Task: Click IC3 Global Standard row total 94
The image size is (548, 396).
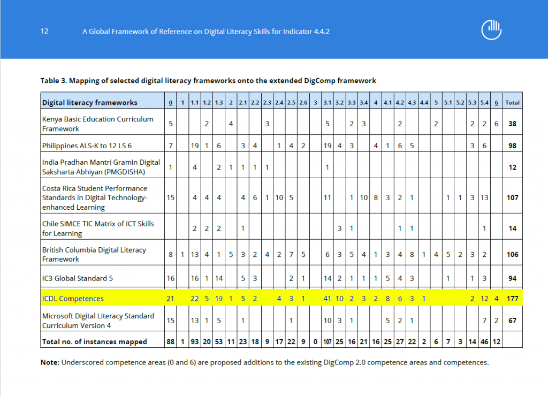Action: [x=512, y=279]
